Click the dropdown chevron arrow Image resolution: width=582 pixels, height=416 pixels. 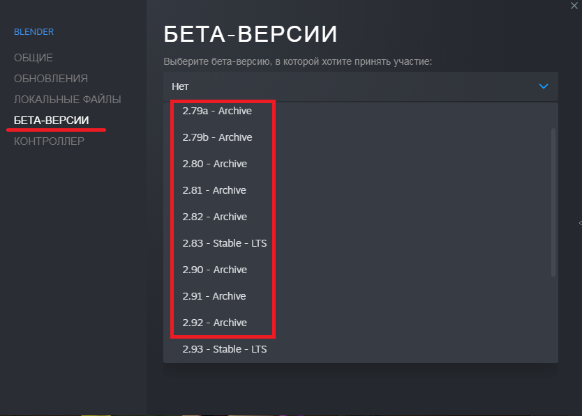click(544, 86)
